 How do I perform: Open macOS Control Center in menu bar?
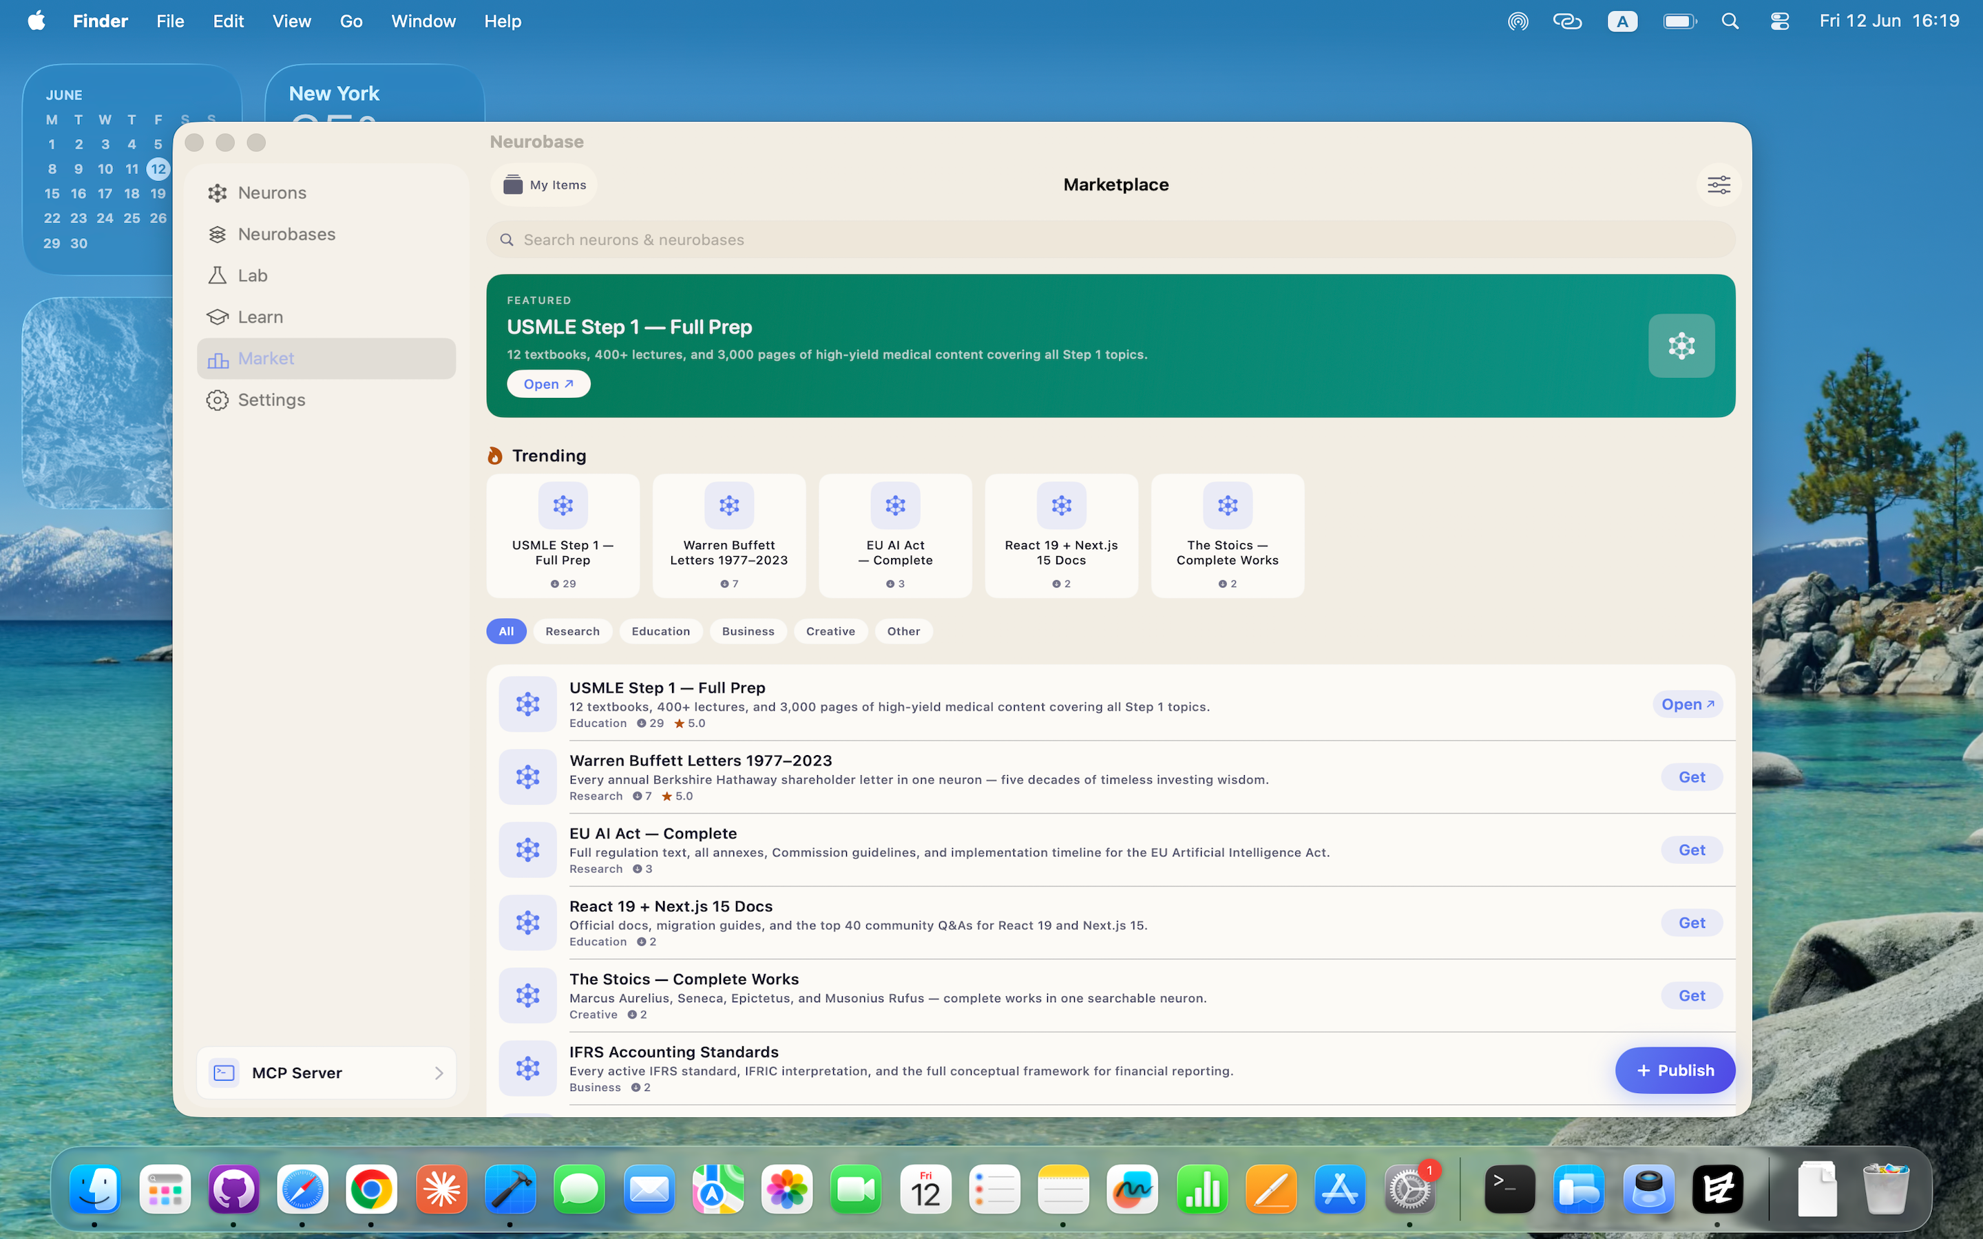click(1779, 21)
